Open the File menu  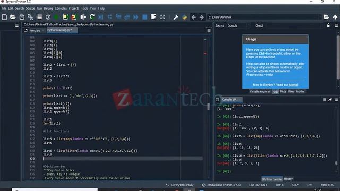pyautogui.click(x=4, y=8)
